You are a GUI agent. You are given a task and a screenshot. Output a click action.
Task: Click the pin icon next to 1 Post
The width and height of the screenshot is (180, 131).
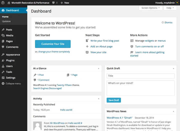click(x=35, y=75)
